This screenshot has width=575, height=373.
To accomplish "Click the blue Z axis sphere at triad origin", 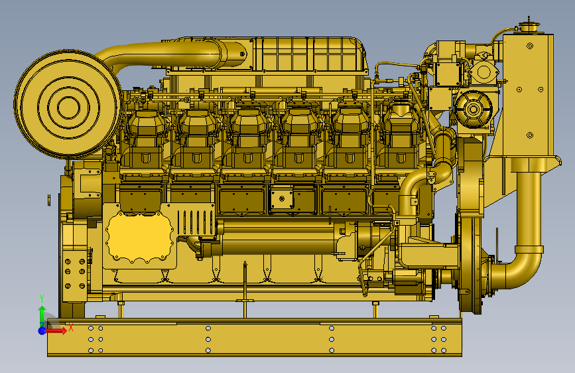I will pos(42,331).
